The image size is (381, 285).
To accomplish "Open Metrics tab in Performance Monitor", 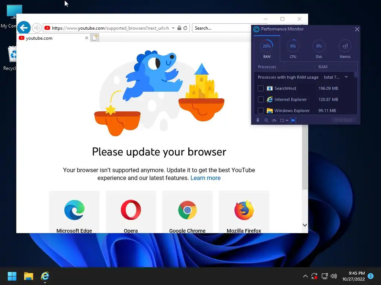I will pos(345,49).
